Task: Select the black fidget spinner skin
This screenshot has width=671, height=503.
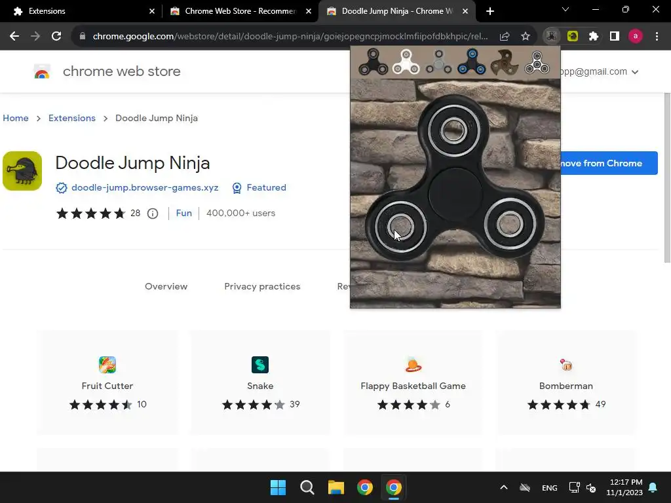Action: pyautogui.click(x=373, y=62)
